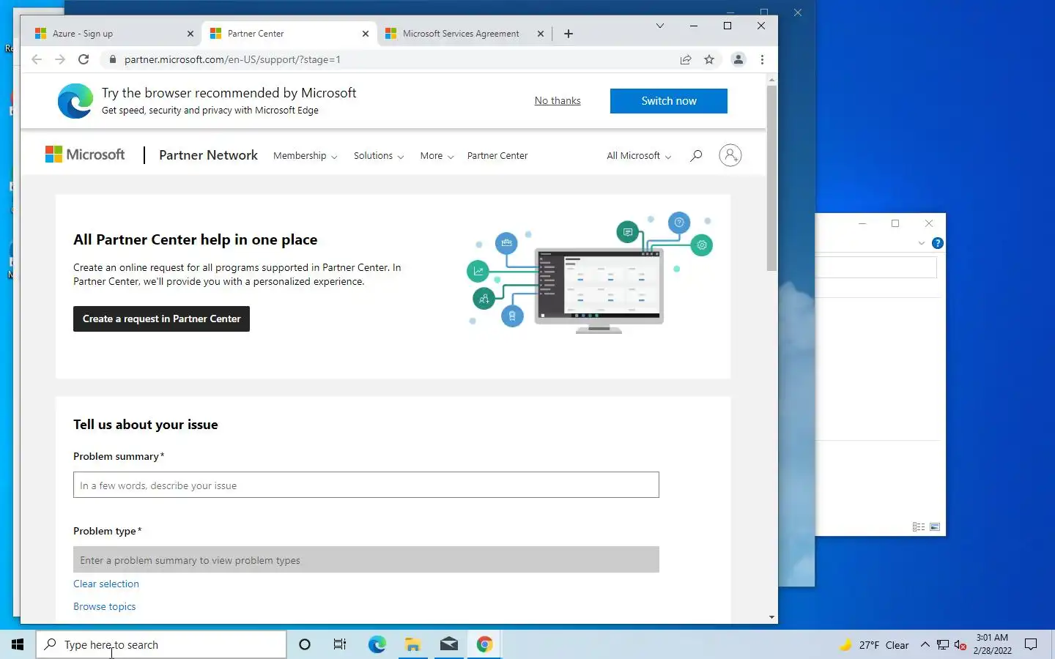Screen dimensions: 1055x659
Task: Switch to large icons view in background window
Action: (935, 526)
